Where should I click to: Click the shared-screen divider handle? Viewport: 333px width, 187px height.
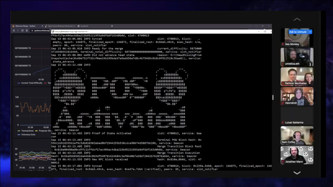click(x=273, y=97)
